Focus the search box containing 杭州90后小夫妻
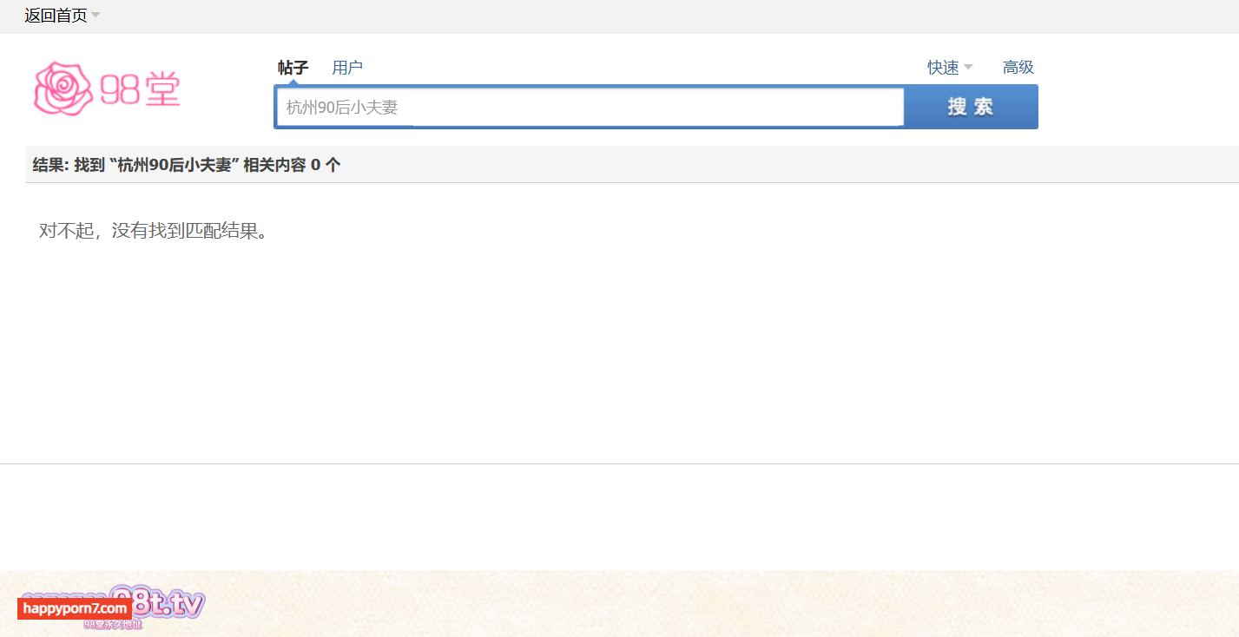 [590, 108]
